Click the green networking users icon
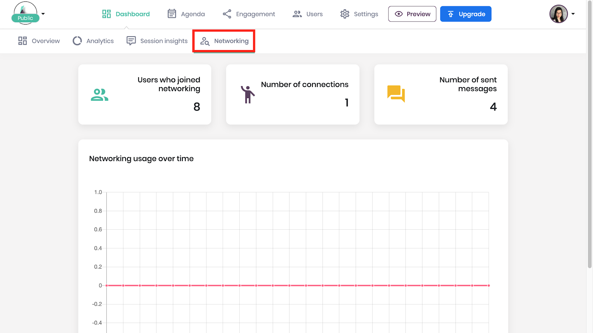Image resolution: width=593 pixels, height=333 pixels. [99, 95]
